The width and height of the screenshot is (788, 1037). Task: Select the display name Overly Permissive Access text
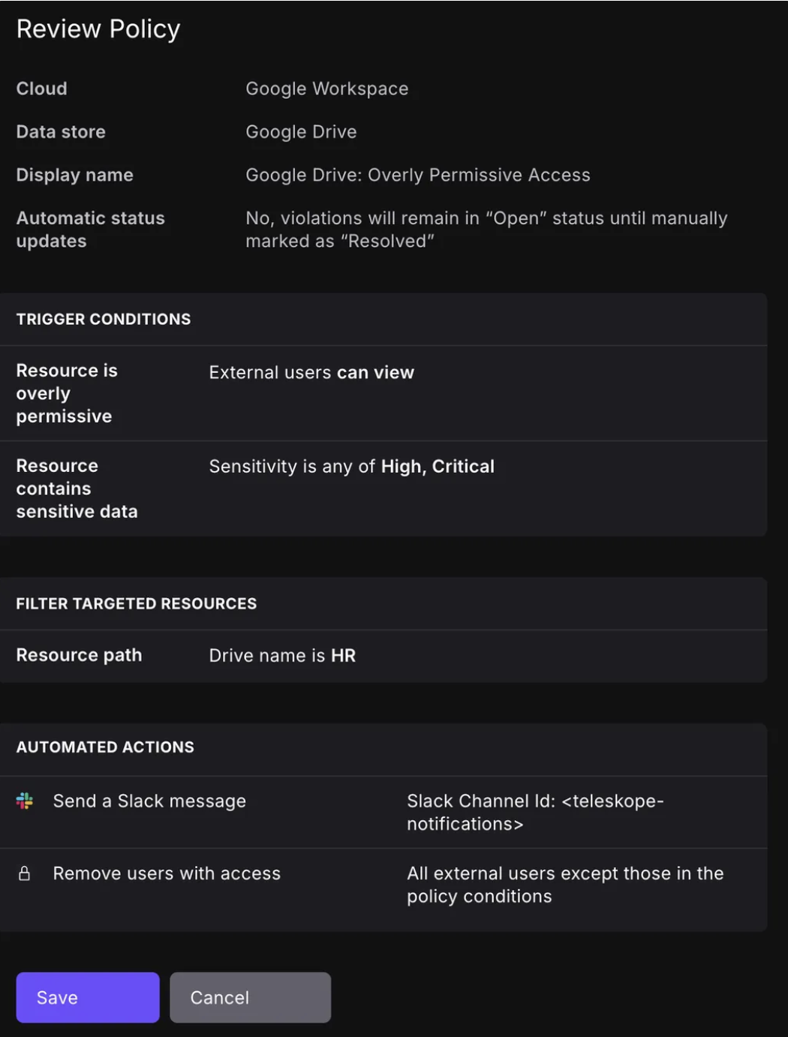417,175
